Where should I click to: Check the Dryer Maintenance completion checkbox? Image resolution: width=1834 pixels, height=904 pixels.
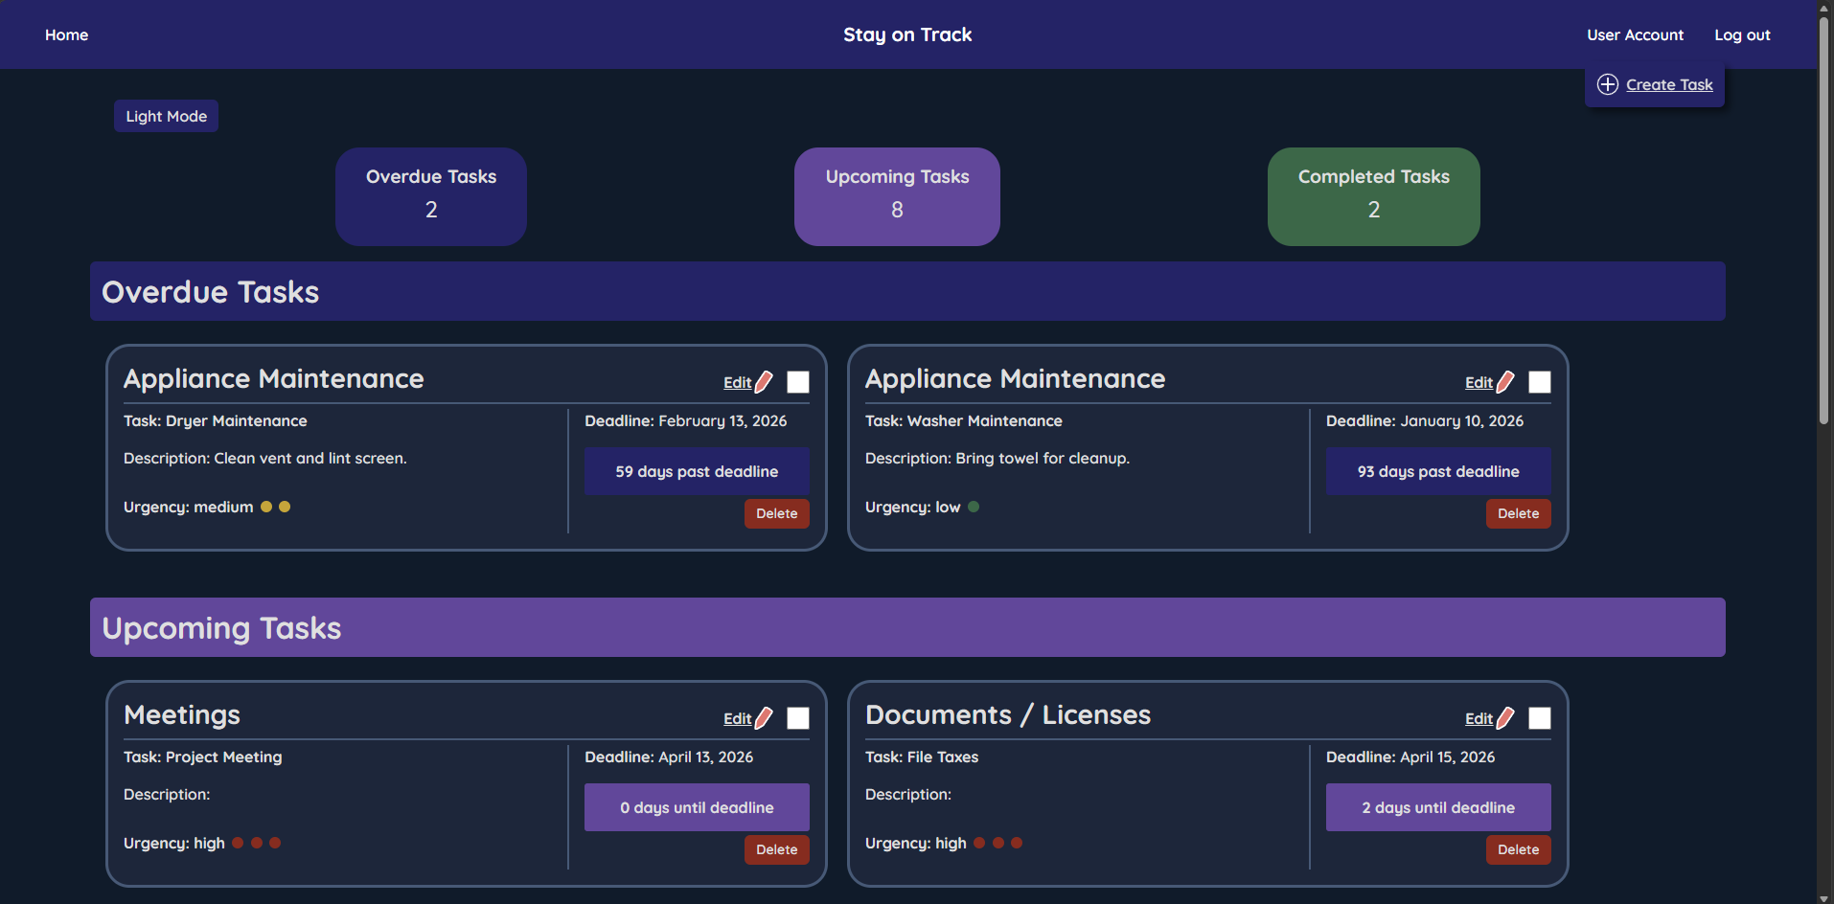(798, 382)
